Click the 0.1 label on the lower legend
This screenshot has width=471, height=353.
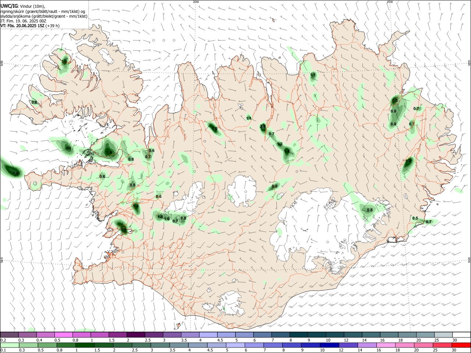[x=3, y=350]
